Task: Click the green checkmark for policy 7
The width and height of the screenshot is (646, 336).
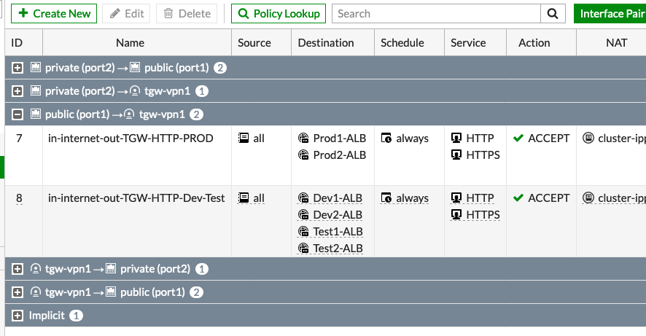Action: (x=518, y=138)
